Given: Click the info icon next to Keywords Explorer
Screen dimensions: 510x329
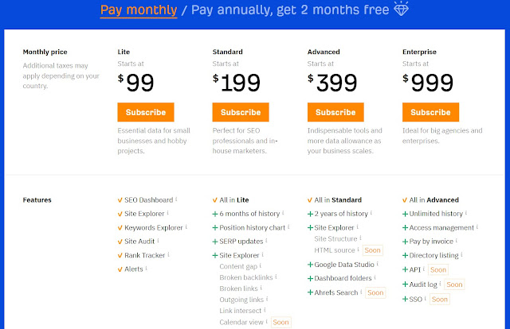Looking at the screenshot, I should point(186,227).
